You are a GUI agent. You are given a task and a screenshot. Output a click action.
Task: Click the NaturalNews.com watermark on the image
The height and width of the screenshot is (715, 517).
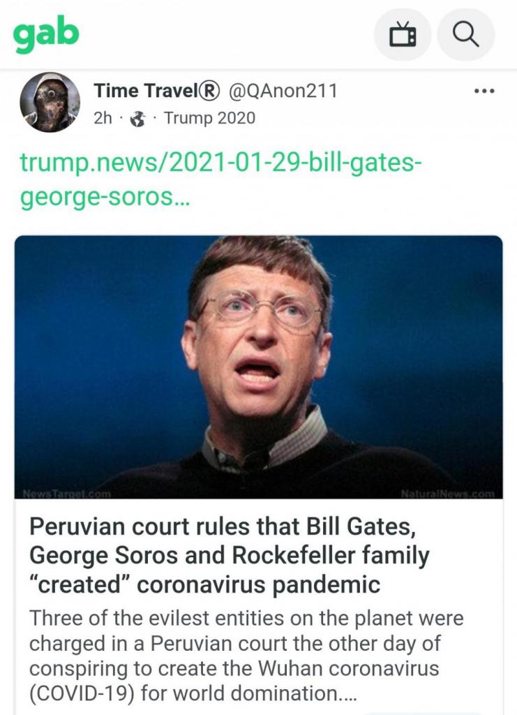coord(447,494)
